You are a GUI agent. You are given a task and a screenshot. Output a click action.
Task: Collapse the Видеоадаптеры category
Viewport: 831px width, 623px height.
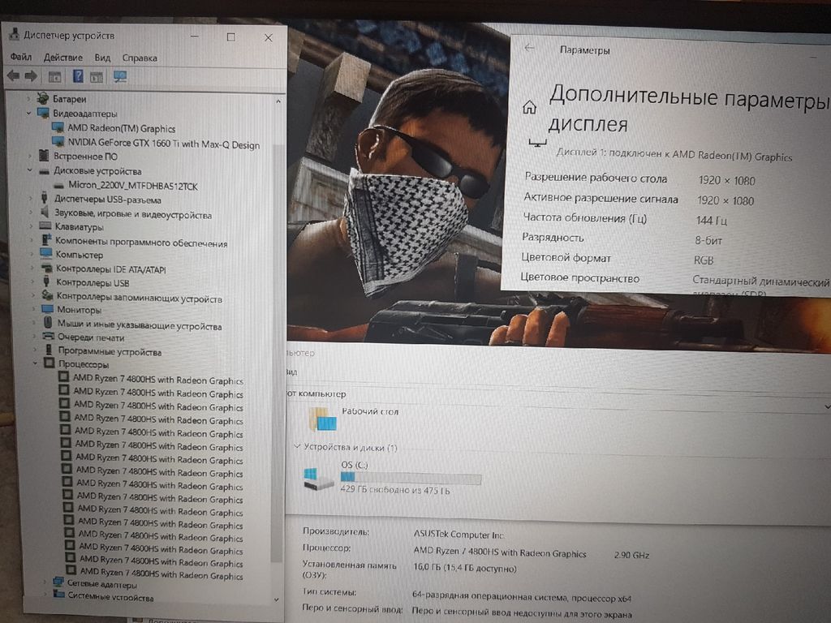29,113
